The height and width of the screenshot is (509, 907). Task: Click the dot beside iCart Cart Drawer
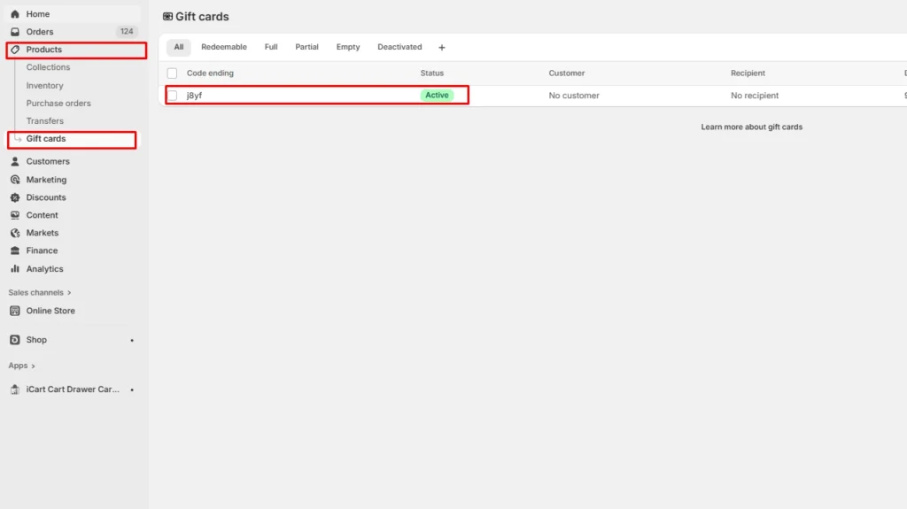tap(132, 389)
